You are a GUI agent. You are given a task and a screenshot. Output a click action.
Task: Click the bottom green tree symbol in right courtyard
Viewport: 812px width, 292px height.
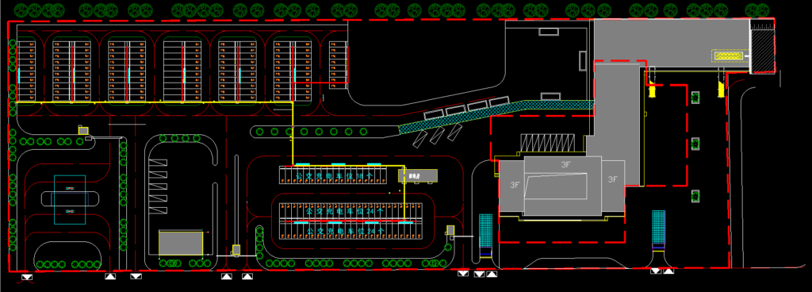pos(696,196)
